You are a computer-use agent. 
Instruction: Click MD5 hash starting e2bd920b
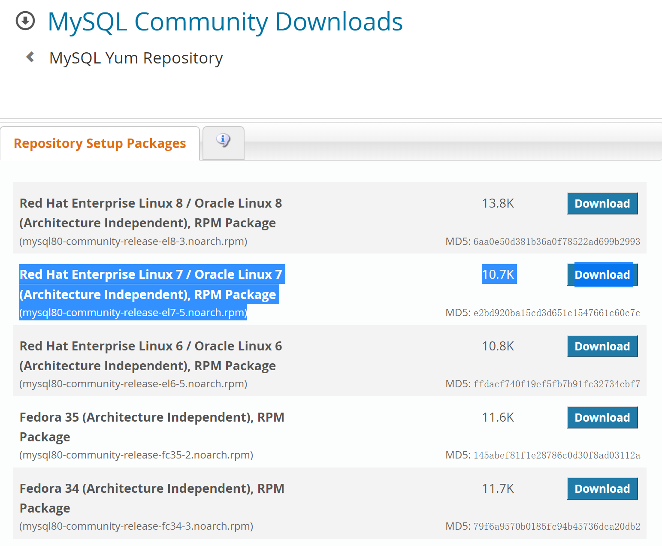557,313
